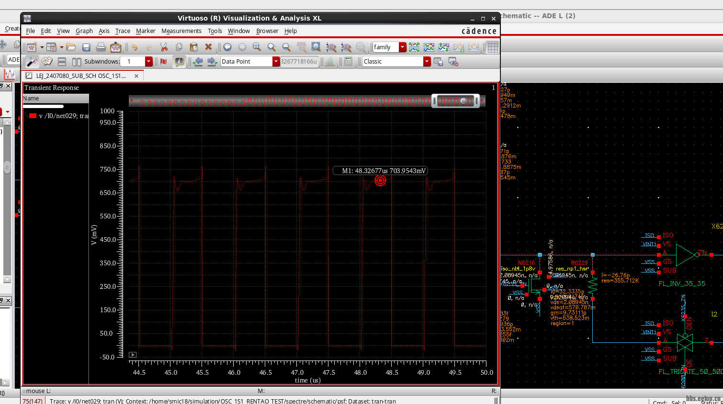Print the graph with the printer icon
723x404 pixels.
coord(101,47)
